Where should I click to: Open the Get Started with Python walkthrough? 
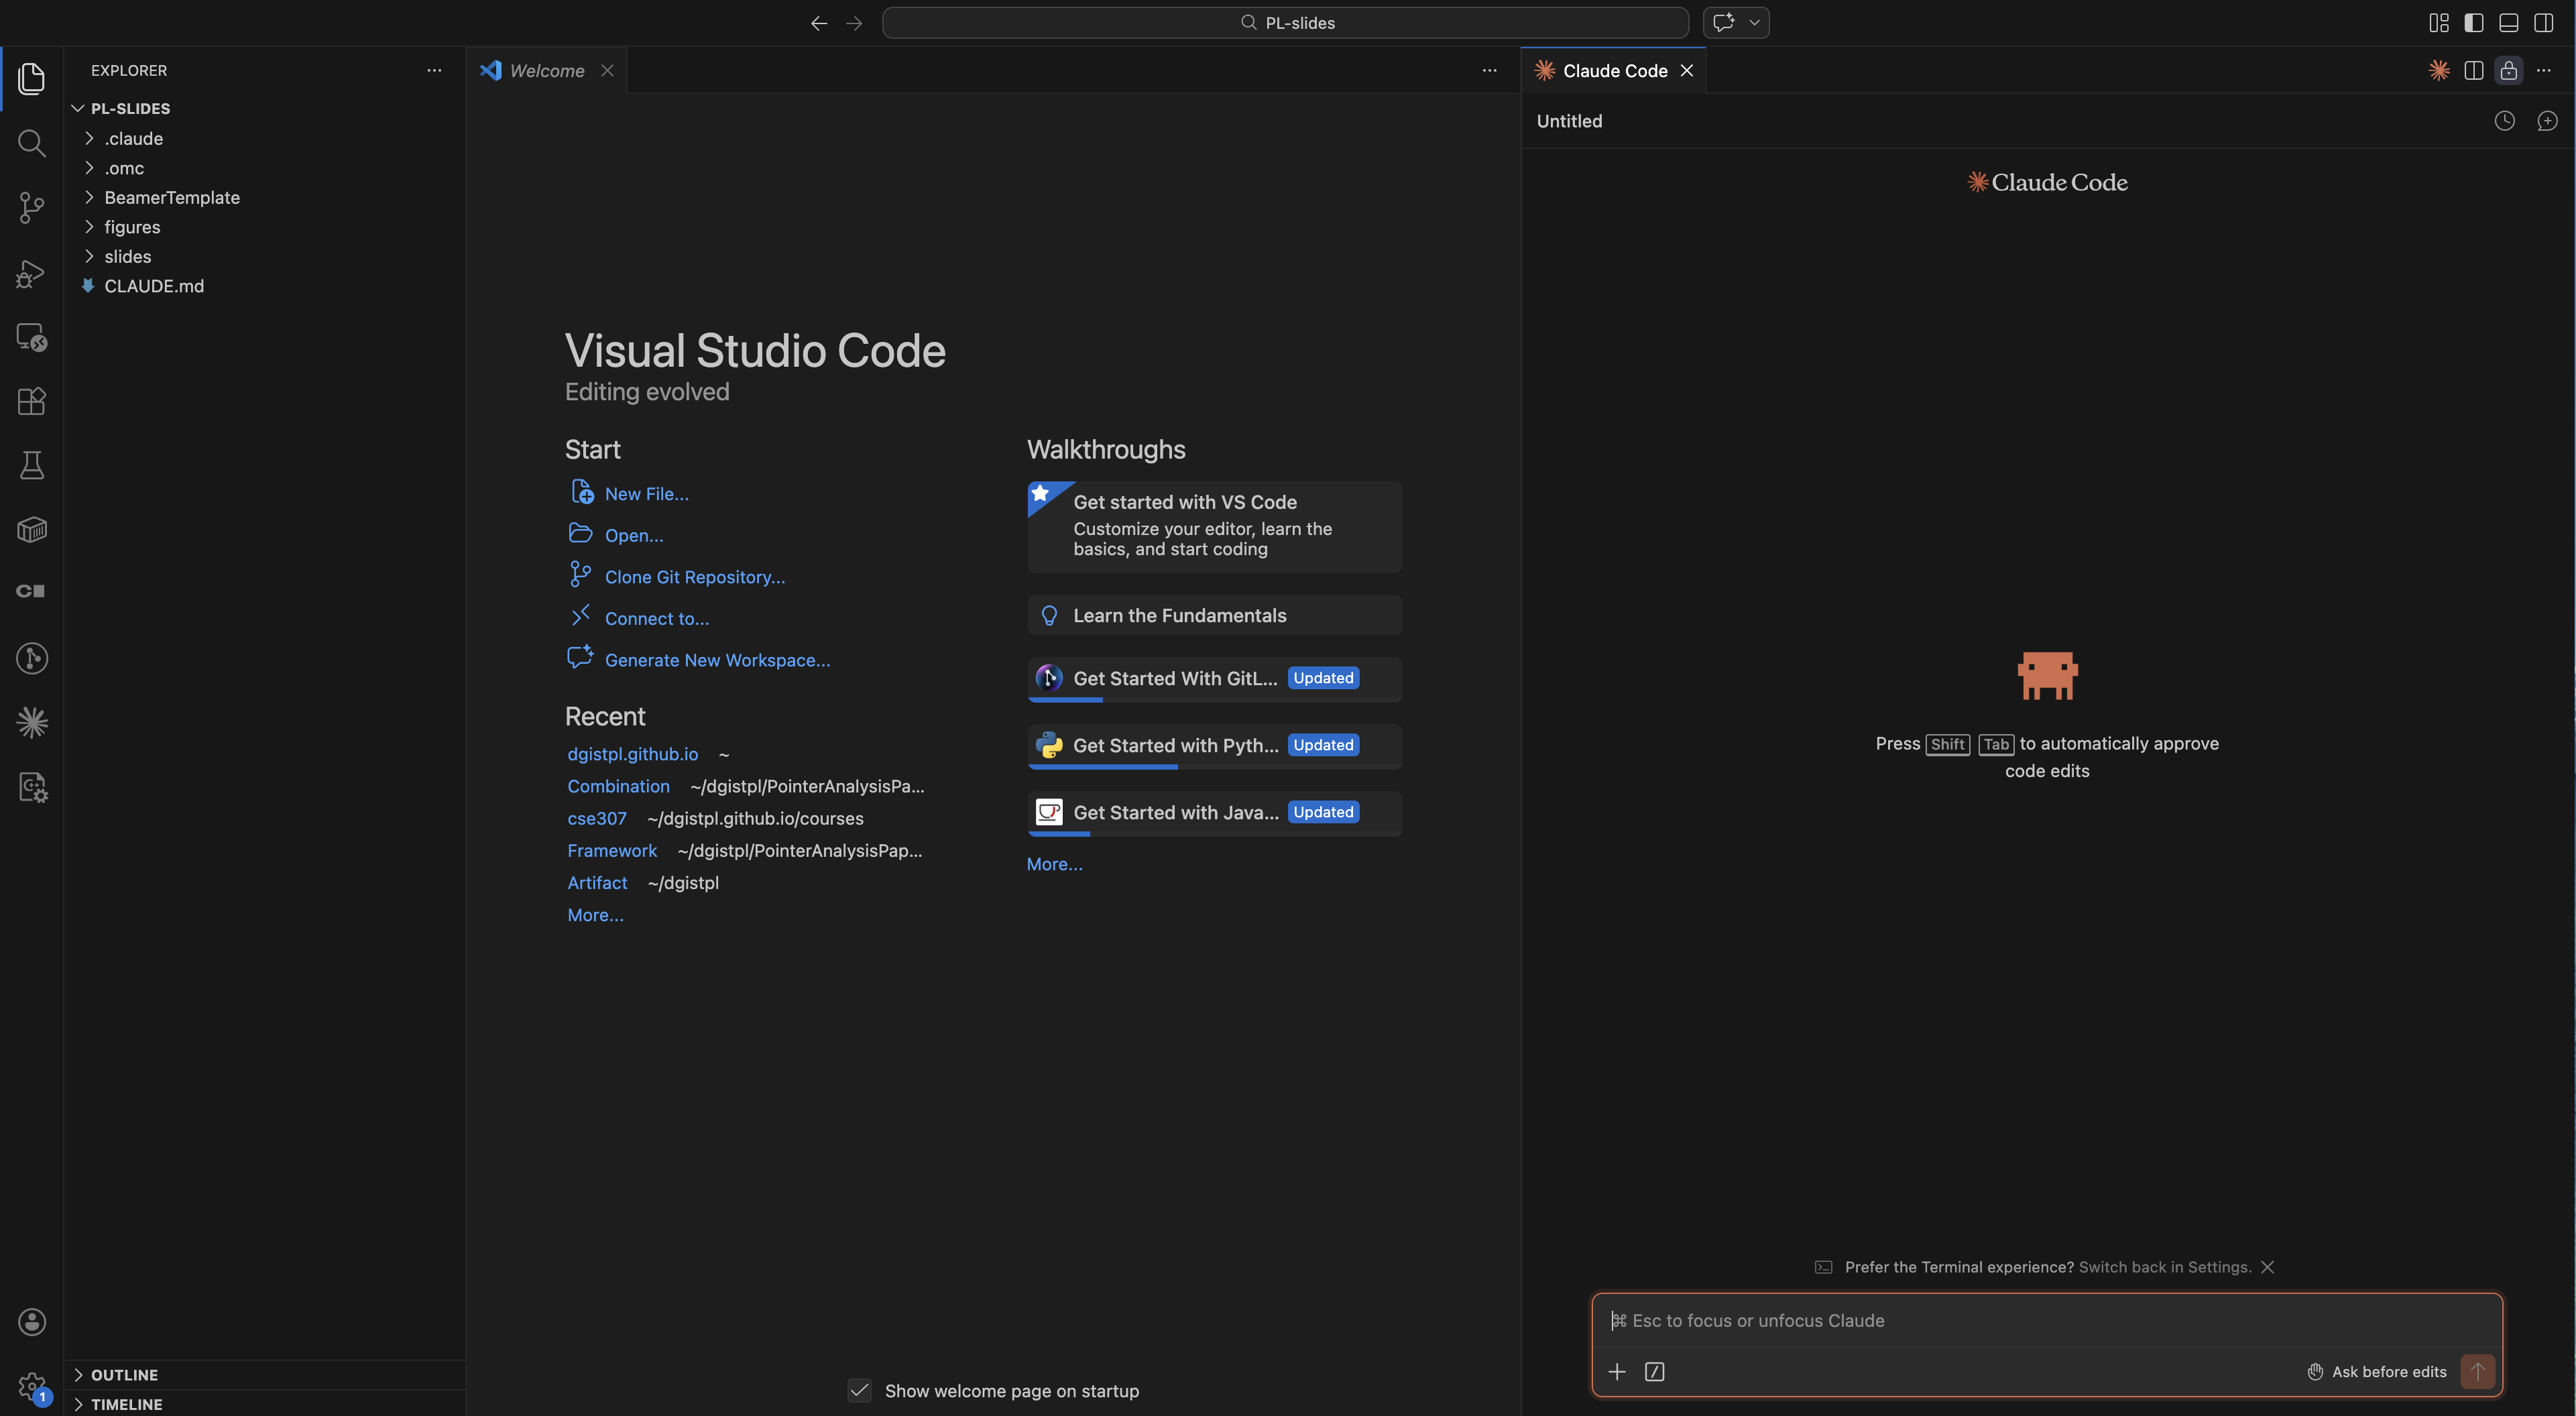pyautogui.click(x=1174, y=745)
